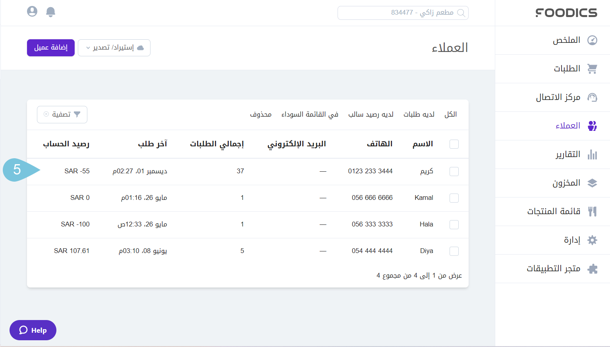Click the يونيو 08 last order date
This screenshot has width=610, height=347.
coord(143,251)
